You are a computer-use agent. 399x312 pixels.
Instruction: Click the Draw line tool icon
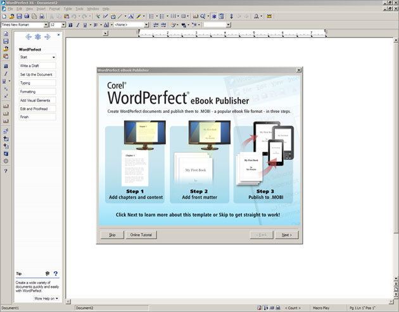coord(120,16)
